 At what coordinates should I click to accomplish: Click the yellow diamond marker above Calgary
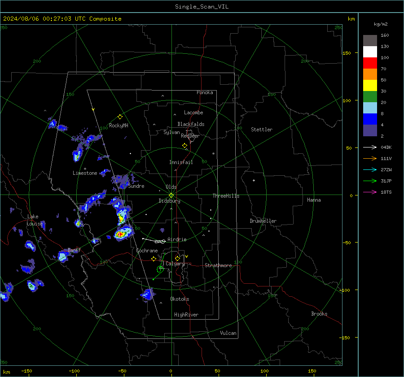tap(177, 258)
